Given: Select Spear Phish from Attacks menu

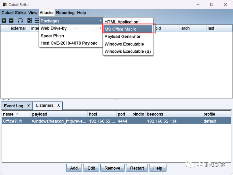Looking at the screenshot, I should 71,36.
